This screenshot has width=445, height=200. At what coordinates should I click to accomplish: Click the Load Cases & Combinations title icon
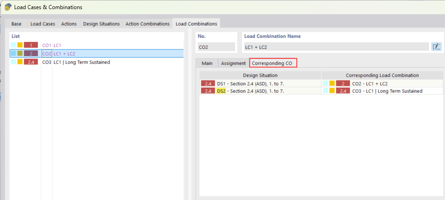(x=8, y=7)
